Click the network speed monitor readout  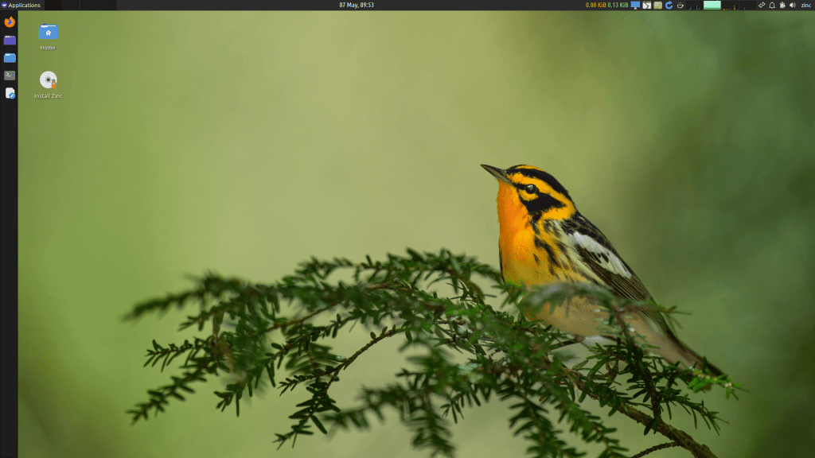(606, 5)
